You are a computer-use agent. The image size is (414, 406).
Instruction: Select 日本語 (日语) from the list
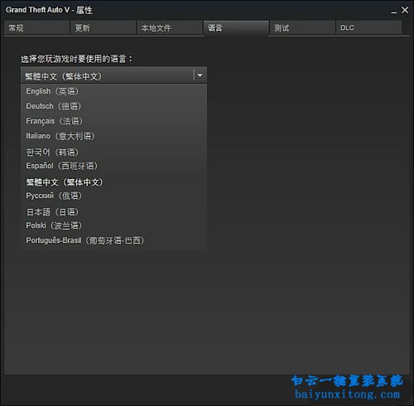pos(113,212)
